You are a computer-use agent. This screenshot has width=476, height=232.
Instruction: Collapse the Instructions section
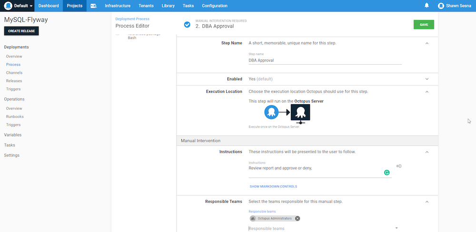[427, 152]
